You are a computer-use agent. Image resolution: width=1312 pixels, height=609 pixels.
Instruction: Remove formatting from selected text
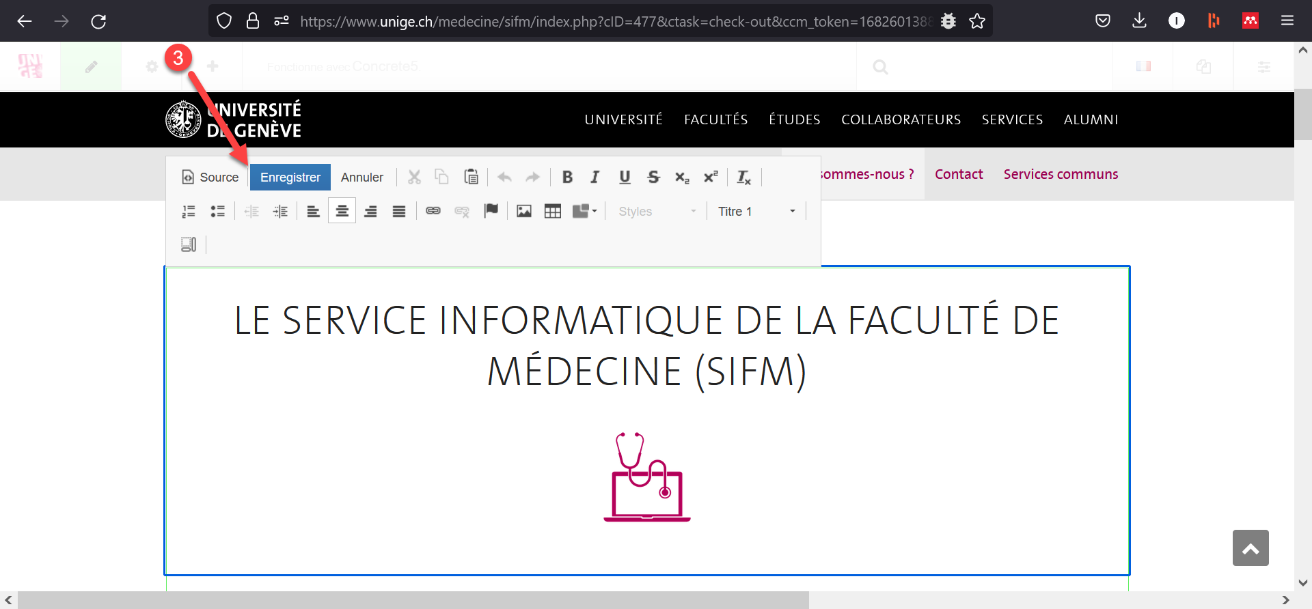tap(743, 178)
